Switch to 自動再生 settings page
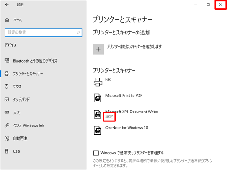This screenshot has height=170, width=227. tap(20, 138)
